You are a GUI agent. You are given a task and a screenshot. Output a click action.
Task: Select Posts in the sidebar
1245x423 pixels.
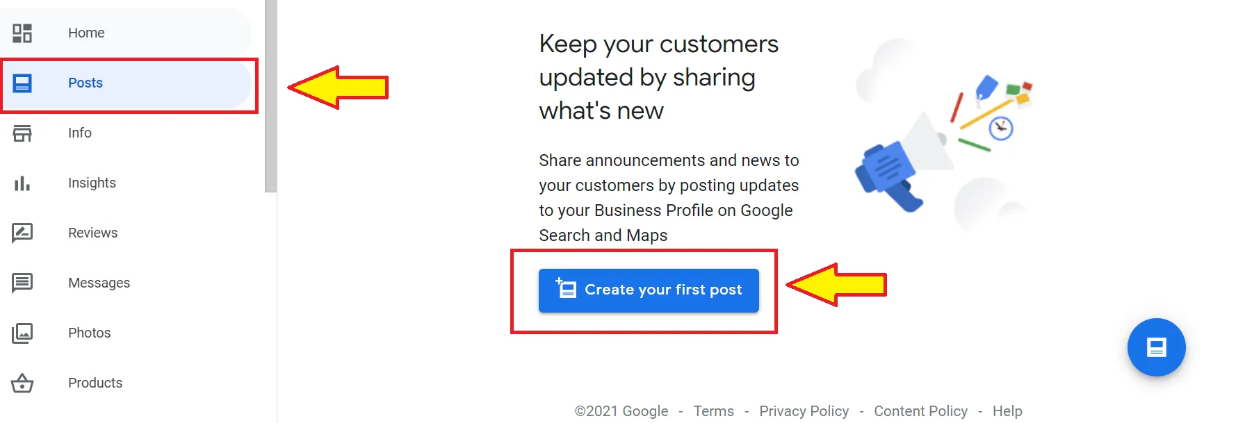pos(86,83)
